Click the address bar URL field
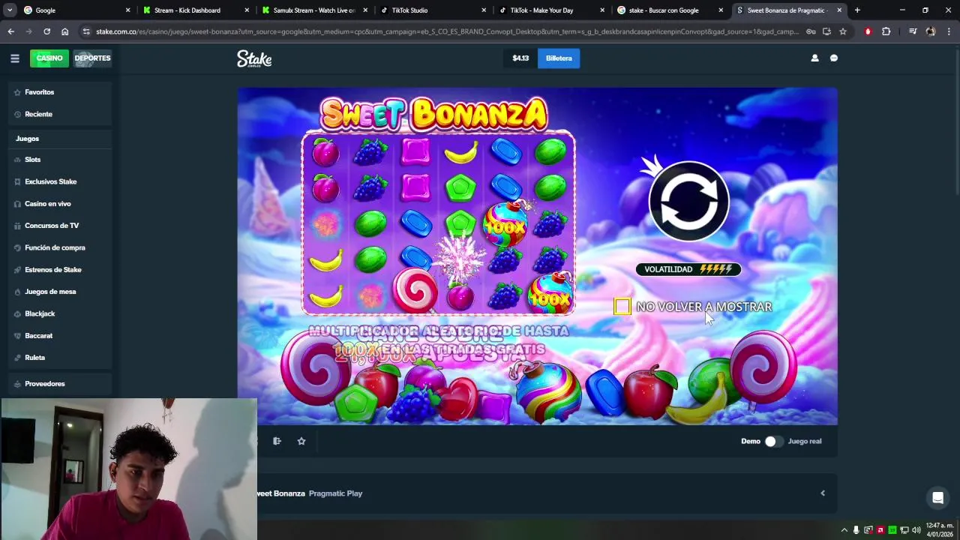The width and height of the screenshot is (960, 540). coord(447,31)
